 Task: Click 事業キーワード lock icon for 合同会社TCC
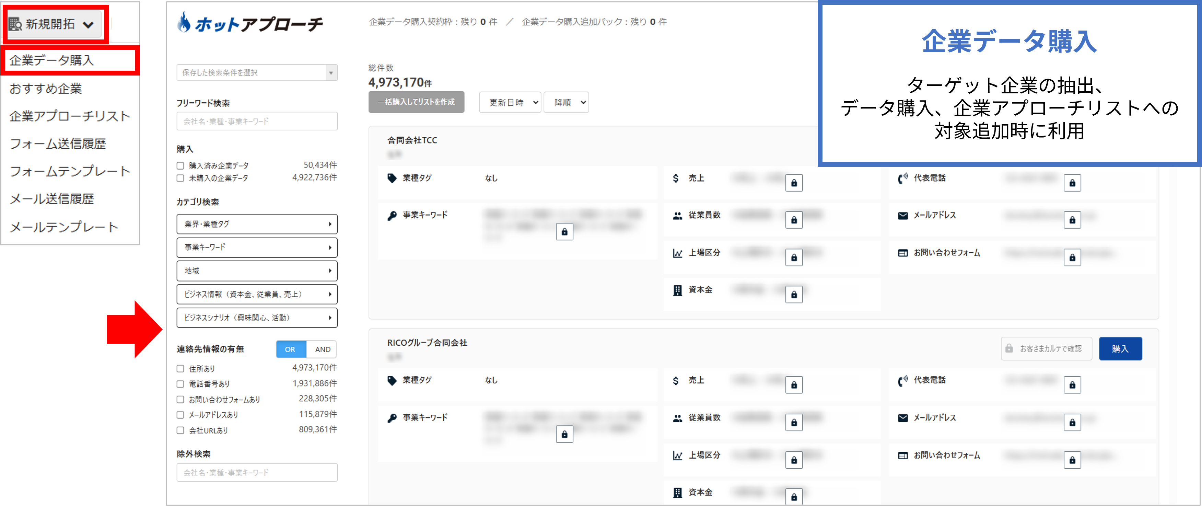pyautogui.click(x=564, y=231)
